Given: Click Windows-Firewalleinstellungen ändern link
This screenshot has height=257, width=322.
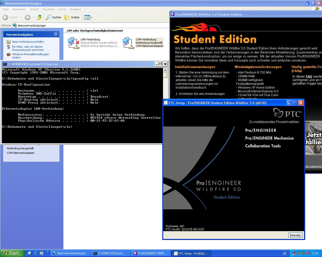Looking at the screenshot, I should pos(30,56).
